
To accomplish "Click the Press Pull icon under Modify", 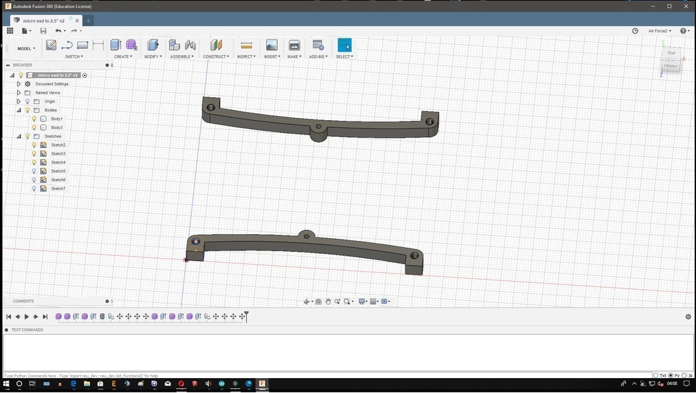I will 153,45.
